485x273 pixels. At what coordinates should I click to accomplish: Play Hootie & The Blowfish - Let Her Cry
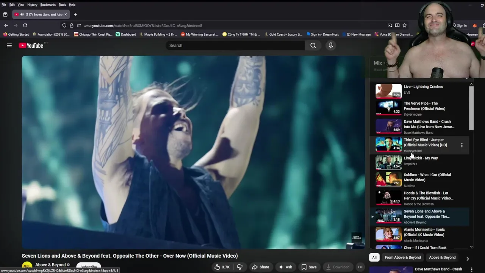coord(419,198)
